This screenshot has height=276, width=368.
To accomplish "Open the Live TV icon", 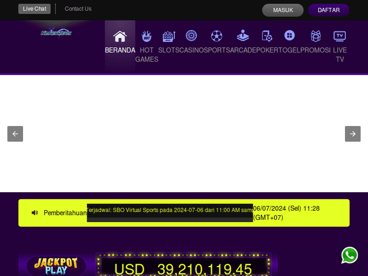I will (340, 36).
